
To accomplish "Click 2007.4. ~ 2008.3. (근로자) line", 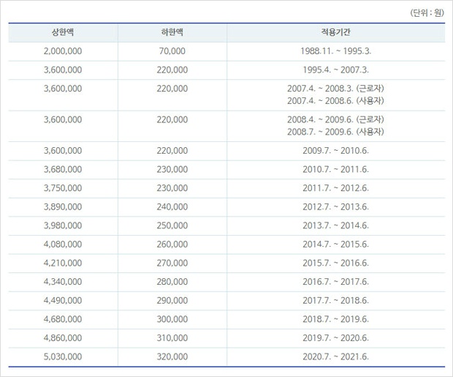I will tap(335, 89).
